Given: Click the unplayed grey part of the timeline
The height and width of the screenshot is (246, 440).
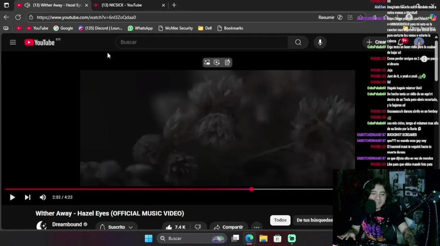Looking at the screenshot, I should coord(293,189).
